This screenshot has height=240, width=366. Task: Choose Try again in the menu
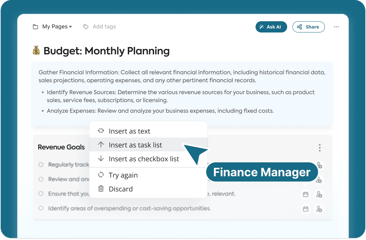click(148, 175)
